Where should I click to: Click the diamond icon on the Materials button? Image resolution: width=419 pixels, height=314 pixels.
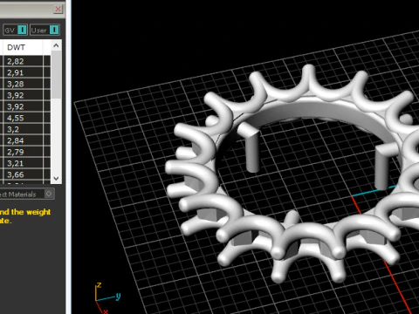point(49,194)
